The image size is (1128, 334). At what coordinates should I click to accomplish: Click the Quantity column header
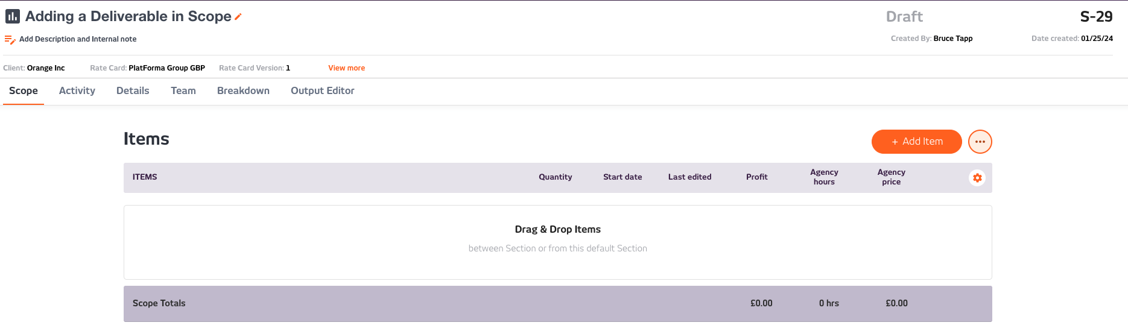coord(556,177)
